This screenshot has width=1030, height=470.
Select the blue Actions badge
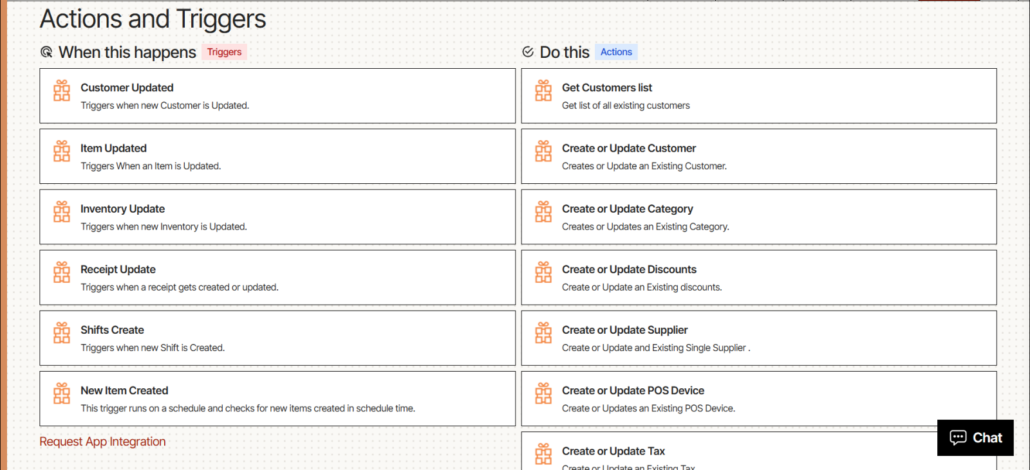(616, 52)
